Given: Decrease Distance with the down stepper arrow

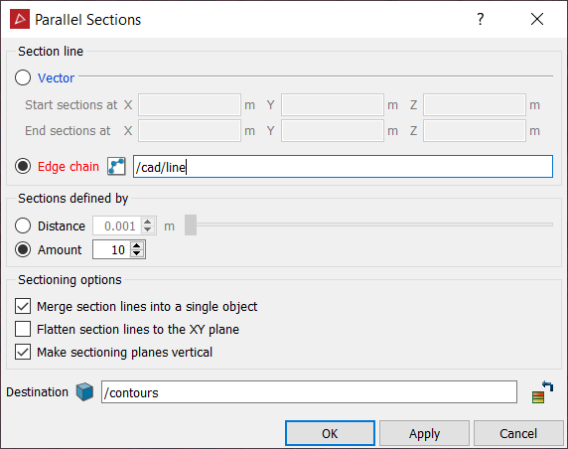Looking at the screenshot, I should coord(147,229).
